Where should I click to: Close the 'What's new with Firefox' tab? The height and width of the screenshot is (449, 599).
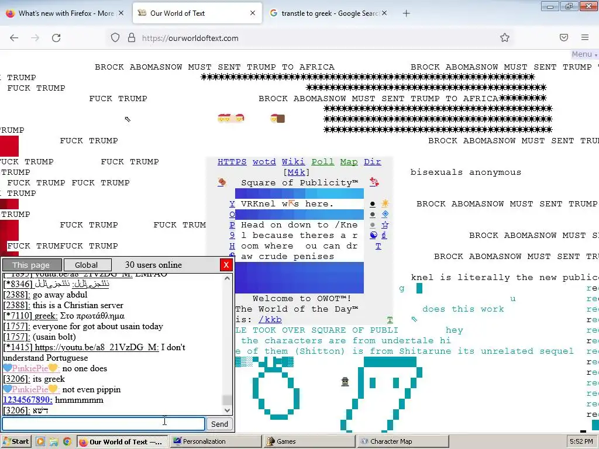pos(121,13)
